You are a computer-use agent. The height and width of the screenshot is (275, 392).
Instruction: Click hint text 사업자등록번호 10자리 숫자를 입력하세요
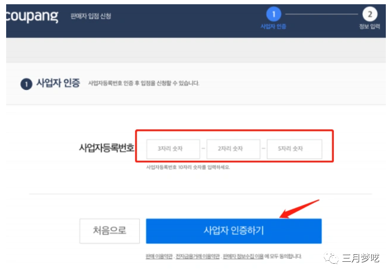188,167
